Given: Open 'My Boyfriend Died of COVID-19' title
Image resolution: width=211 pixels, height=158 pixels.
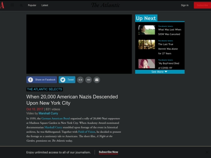Looking at the screenshot, I should [x=169, y=66].
